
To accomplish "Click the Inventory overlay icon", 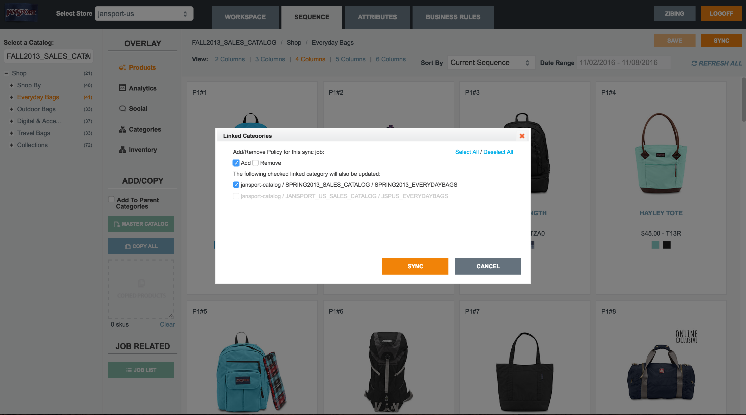I will (122, 150).
